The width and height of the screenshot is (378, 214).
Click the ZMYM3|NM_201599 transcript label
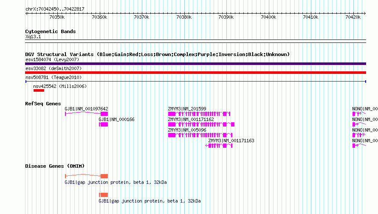coord(187,109)
